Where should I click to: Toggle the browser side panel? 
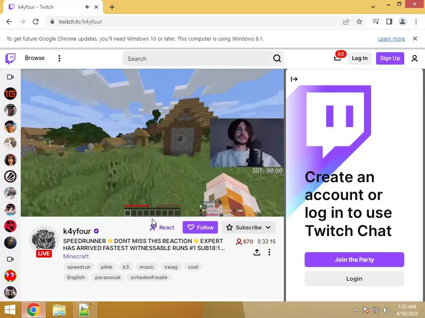click(x=389, y=22)
